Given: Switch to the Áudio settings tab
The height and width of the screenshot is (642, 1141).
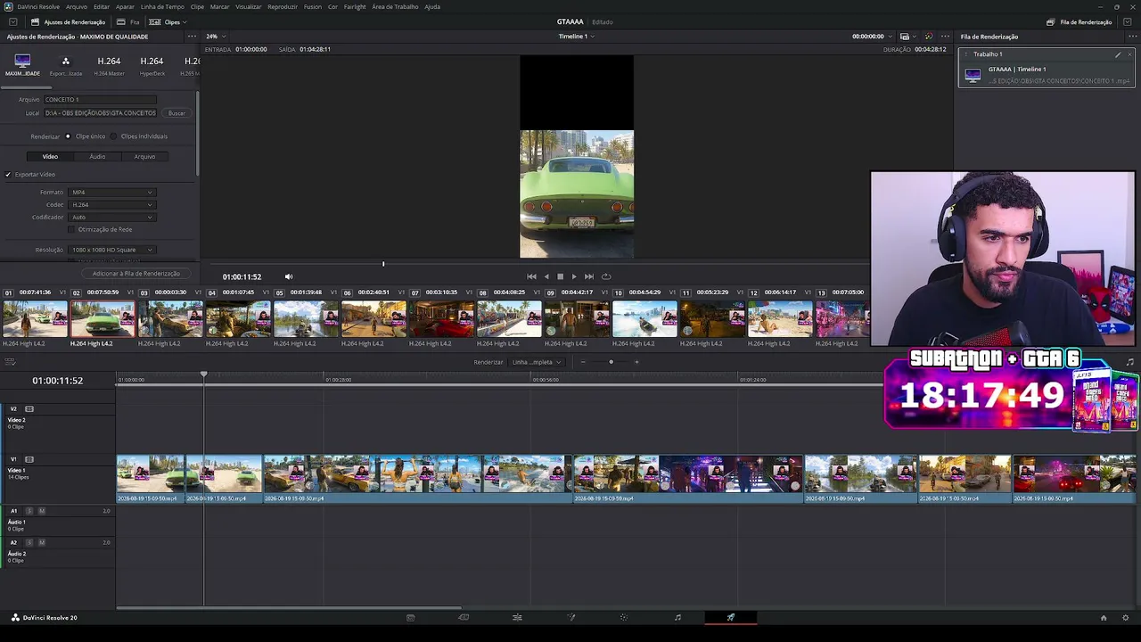Looking at the screenshot, I should [97, 157].
